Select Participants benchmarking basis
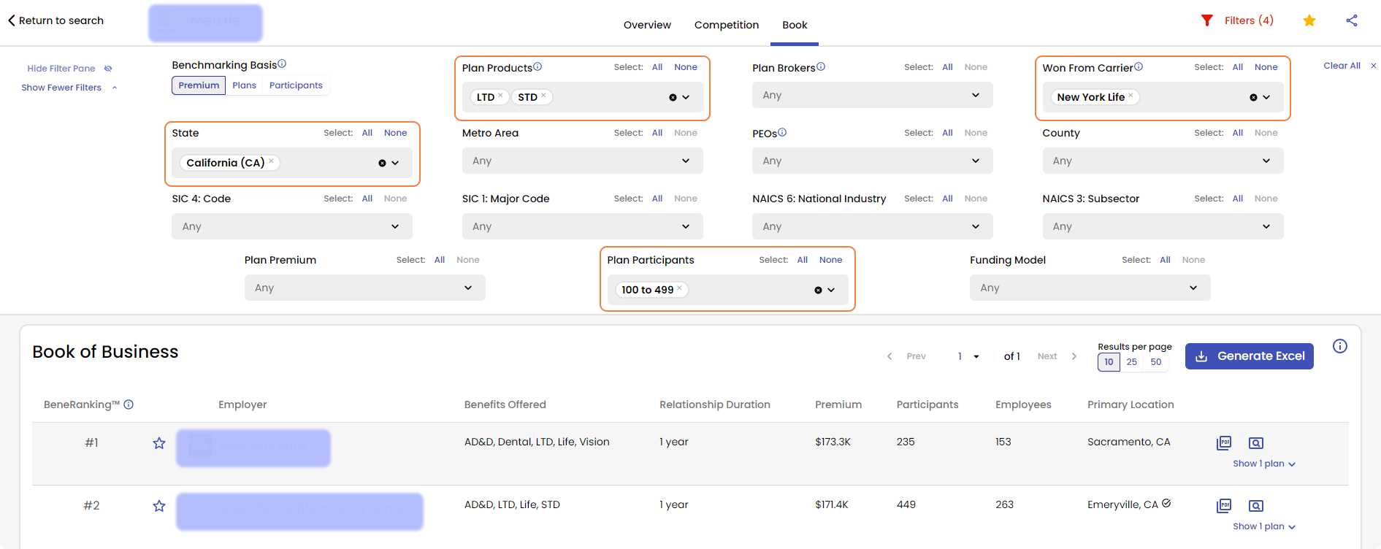This screenshot has height=549, width=1381. [296, 85]
